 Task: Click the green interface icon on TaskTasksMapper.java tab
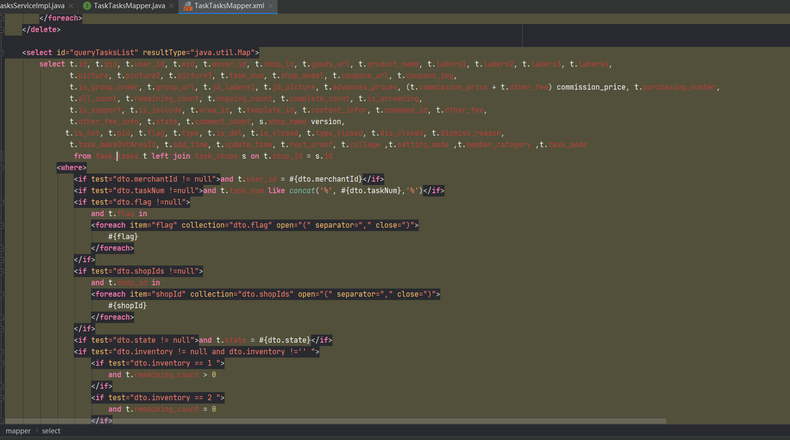coord(87,6)
